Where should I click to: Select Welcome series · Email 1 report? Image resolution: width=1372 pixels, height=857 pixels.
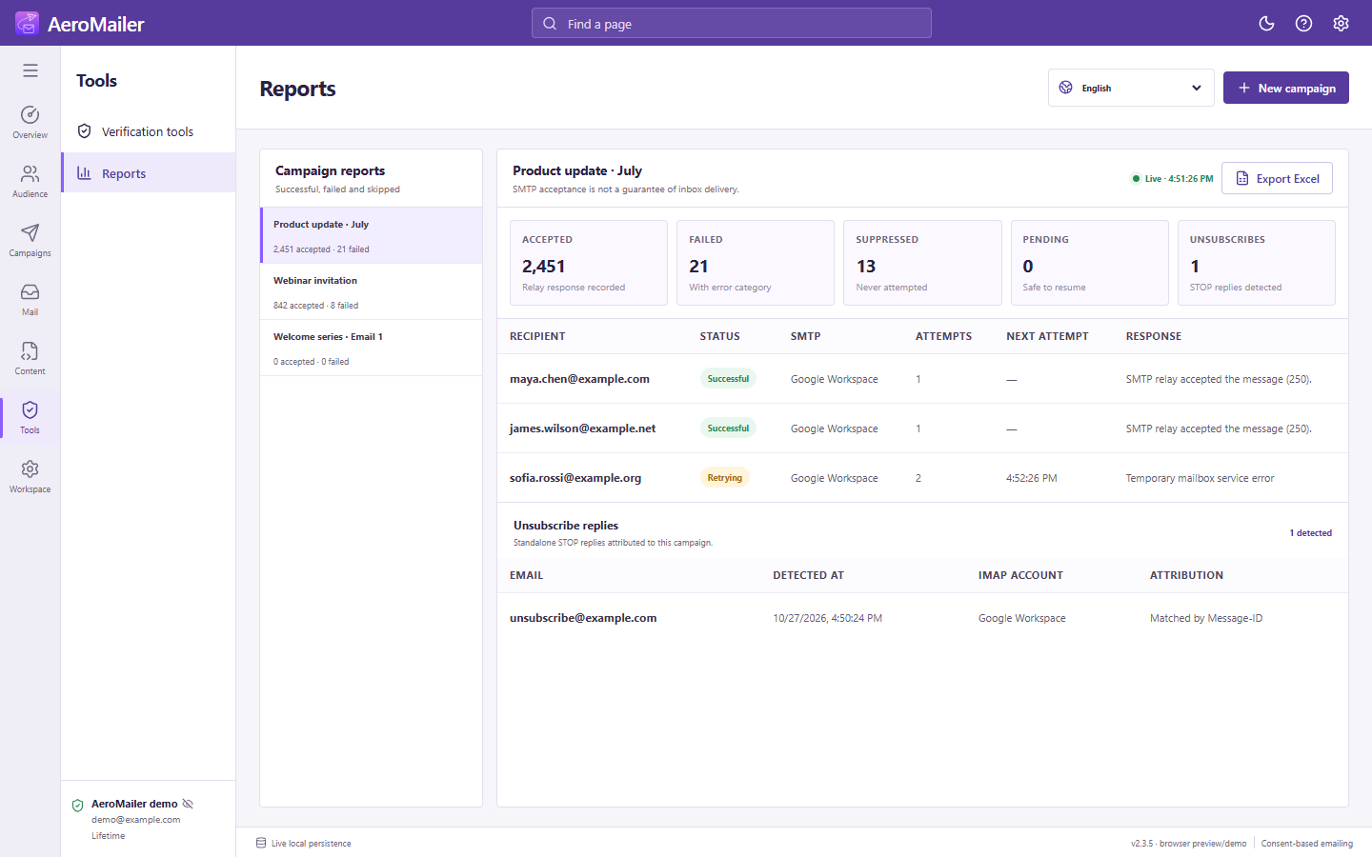372,348
